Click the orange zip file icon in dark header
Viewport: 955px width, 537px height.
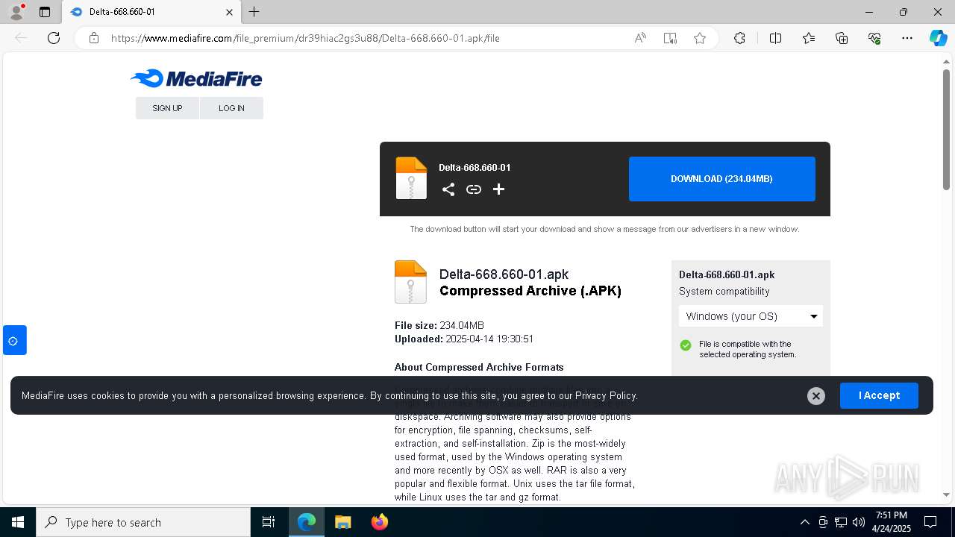[411, 178]
